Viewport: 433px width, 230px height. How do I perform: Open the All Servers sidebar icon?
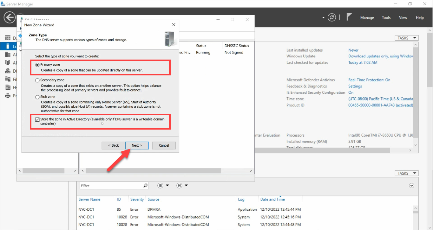[8, 54]
